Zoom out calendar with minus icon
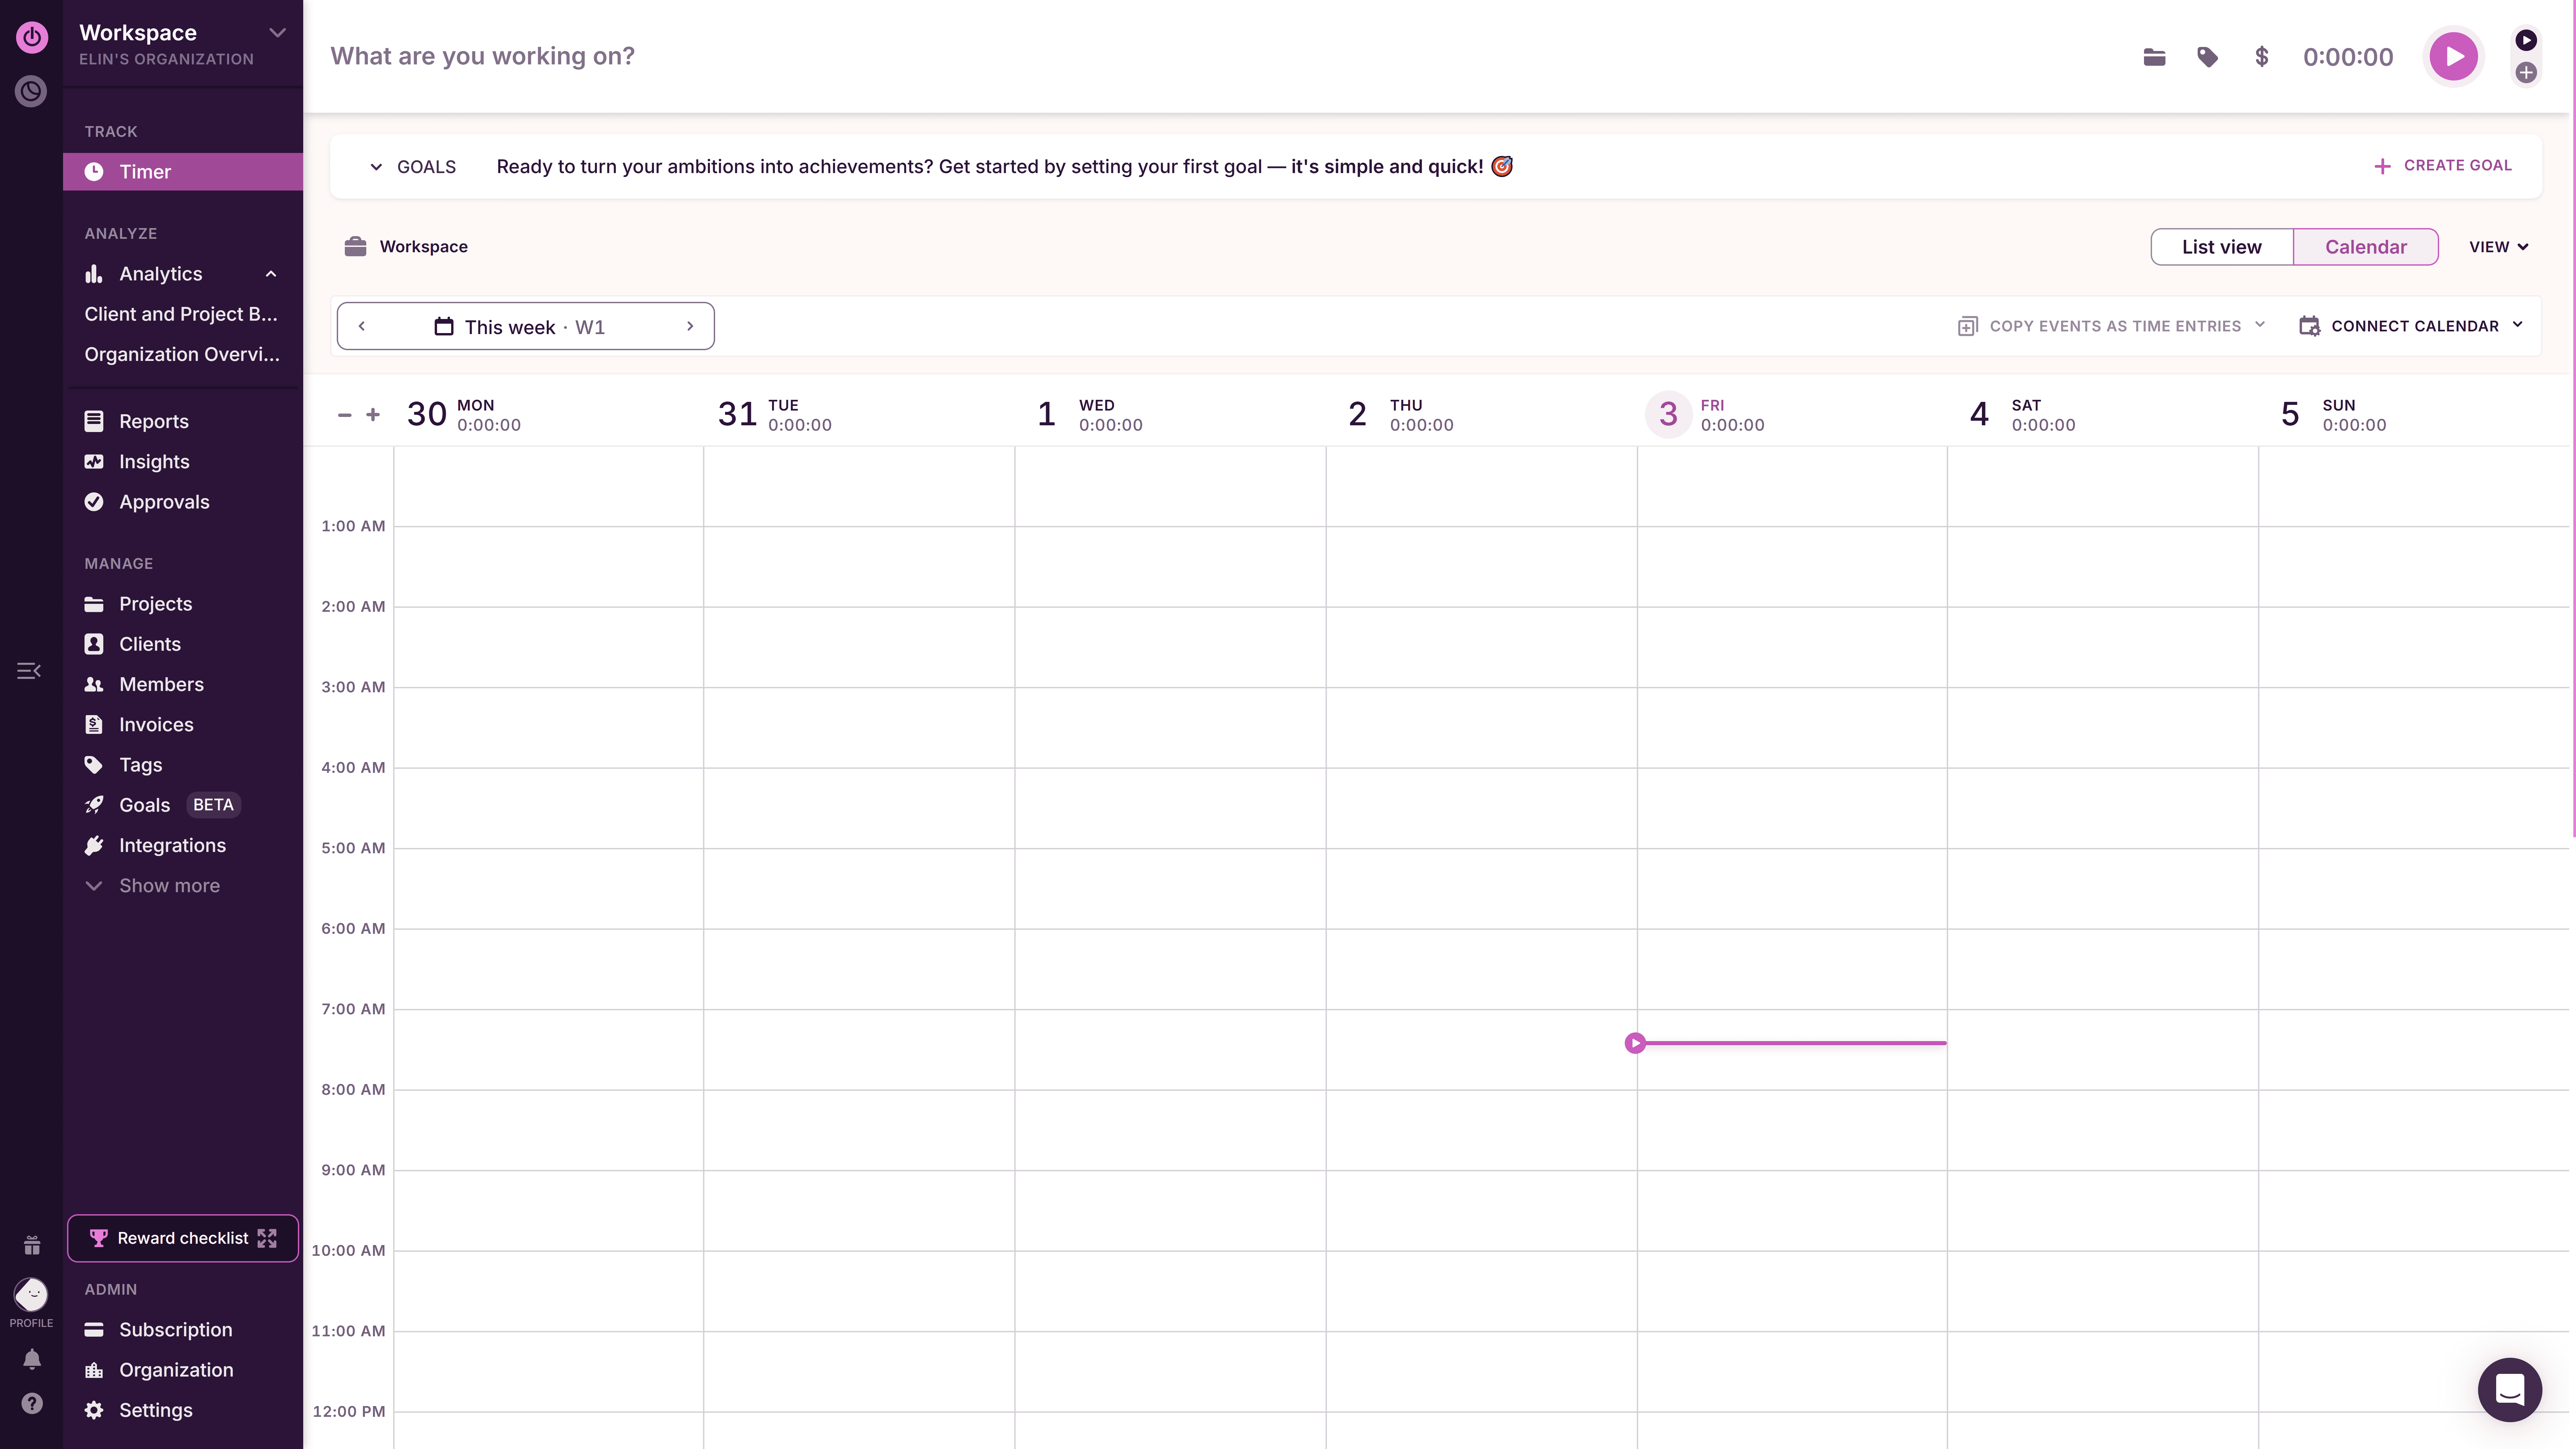The image size is (2576, 1449). [x=345, y=415]
